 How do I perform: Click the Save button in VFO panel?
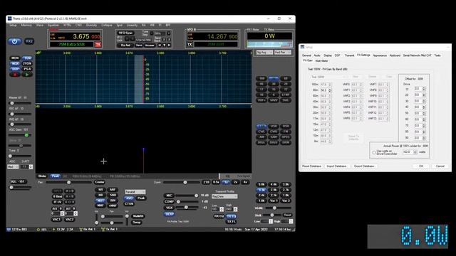(x=139, y=46)
